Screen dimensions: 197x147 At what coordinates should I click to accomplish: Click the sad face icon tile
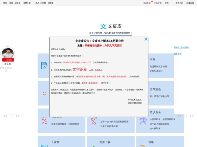tap(44, 93)
